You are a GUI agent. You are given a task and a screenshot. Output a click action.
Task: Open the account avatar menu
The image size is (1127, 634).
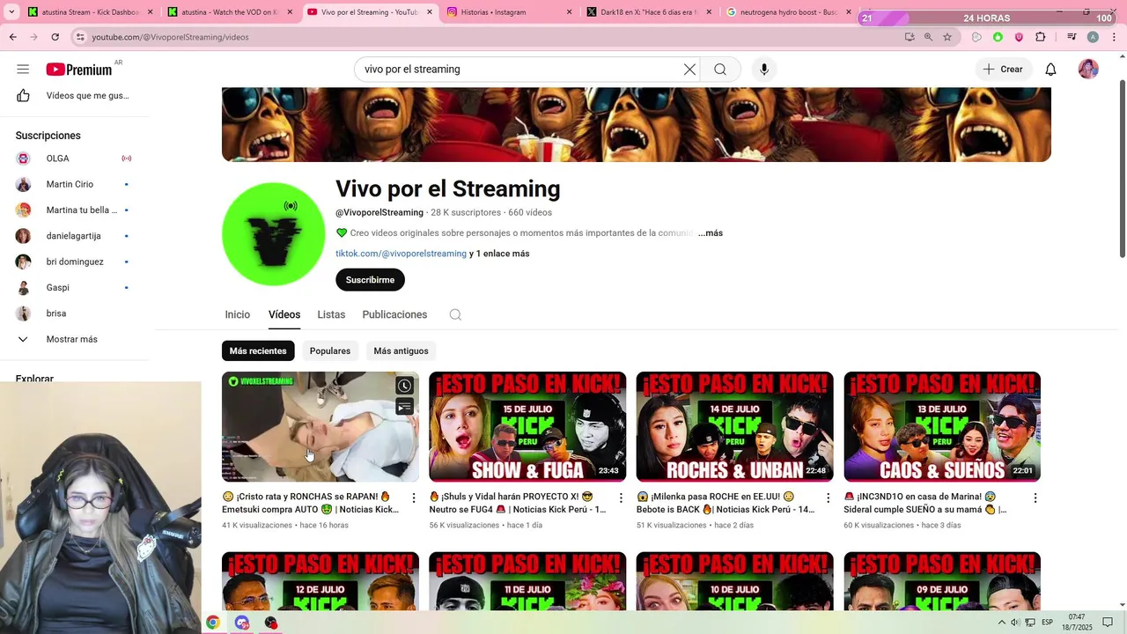[x=1088, y=70]
